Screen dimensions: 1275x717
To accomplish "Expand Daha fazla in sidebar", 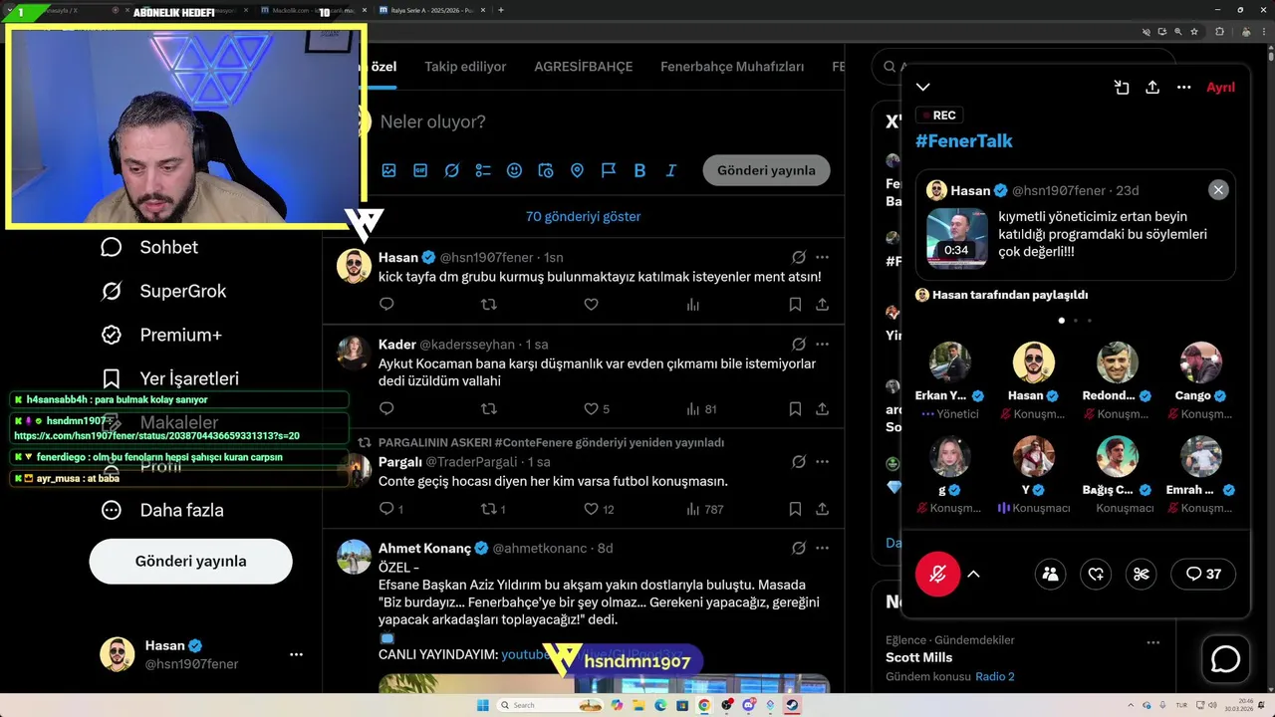I will pyautogui.click(x=161, y=510).
